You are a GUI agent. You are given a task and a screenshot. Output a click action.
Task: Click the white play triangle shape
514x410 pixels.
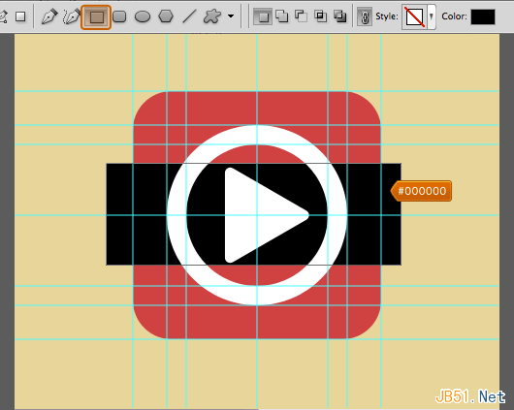click(262, 215)
